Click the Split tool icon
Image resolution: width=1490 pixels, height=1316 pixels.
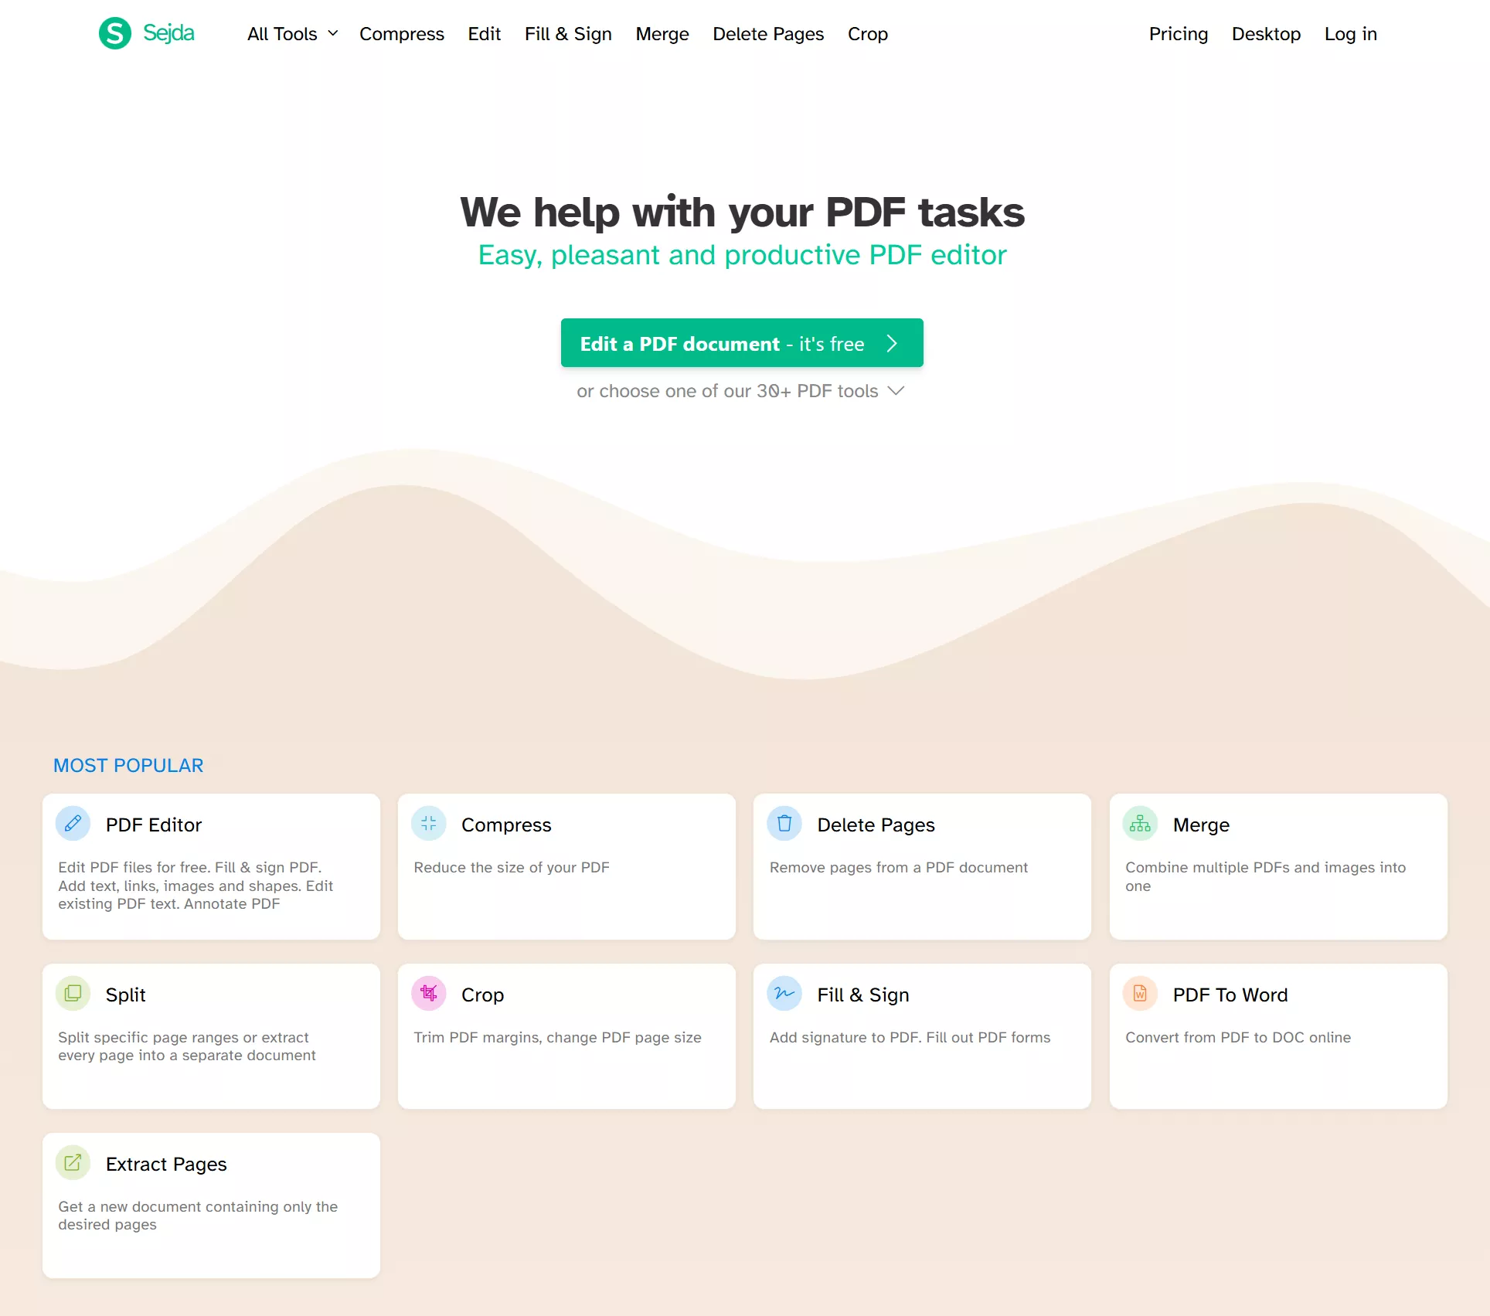tap(73, 993)
